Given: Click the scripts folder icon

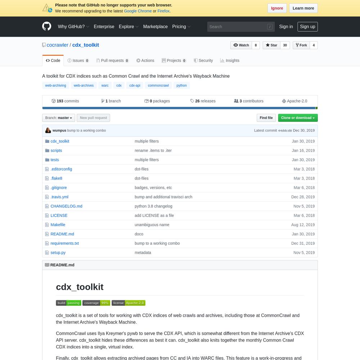Looking at the screenshot, I should click(47, 150).
